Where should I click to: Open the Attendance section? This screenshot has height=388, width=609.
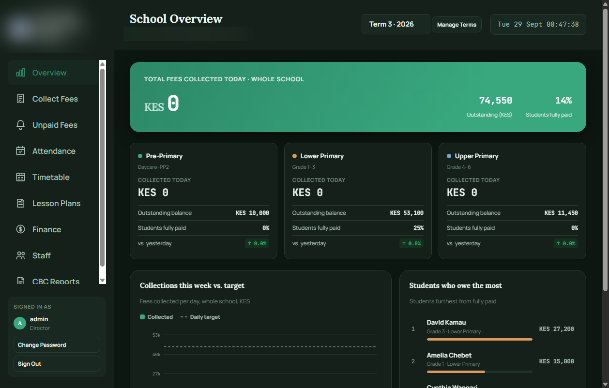tap(53, 151)
